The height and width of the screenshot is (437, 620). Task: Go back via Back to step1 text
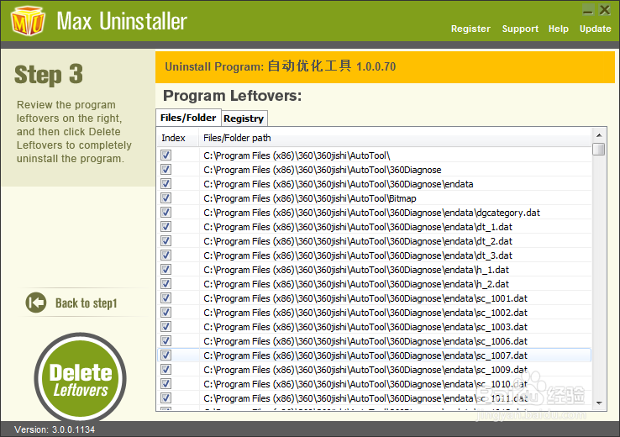click(87, 303)
